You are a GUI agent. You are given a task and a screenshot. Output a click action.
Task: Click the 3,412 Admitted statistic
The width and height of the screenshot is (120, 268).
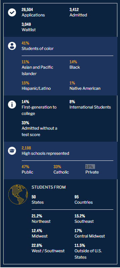click(78, 12)
